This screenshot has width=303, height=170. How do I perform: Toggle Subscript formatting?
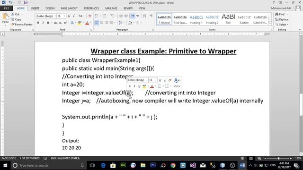(x=61, y=23)
